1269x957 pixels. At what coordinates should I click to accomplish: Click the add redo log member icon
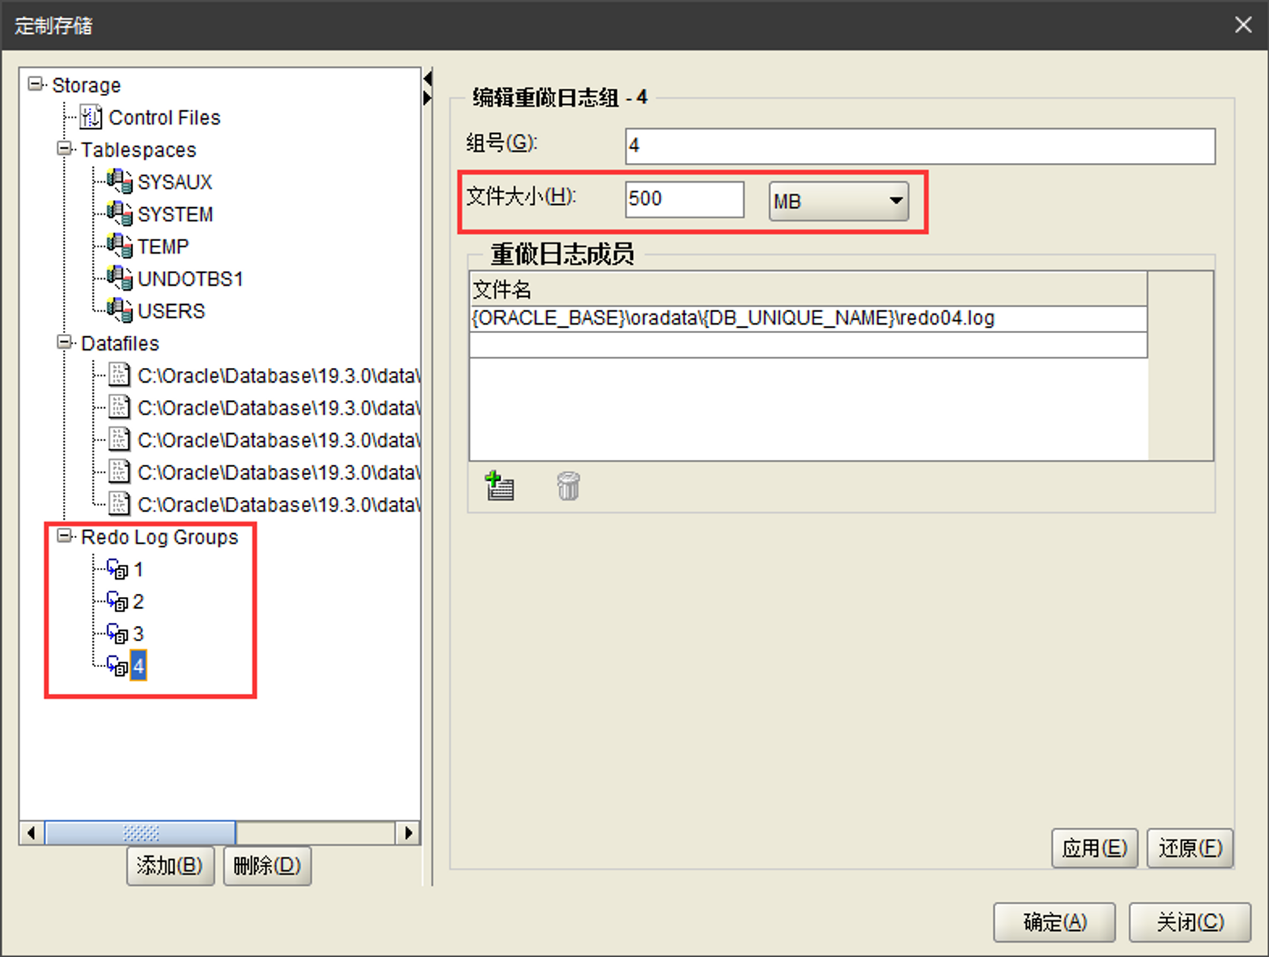click(499, 486)
